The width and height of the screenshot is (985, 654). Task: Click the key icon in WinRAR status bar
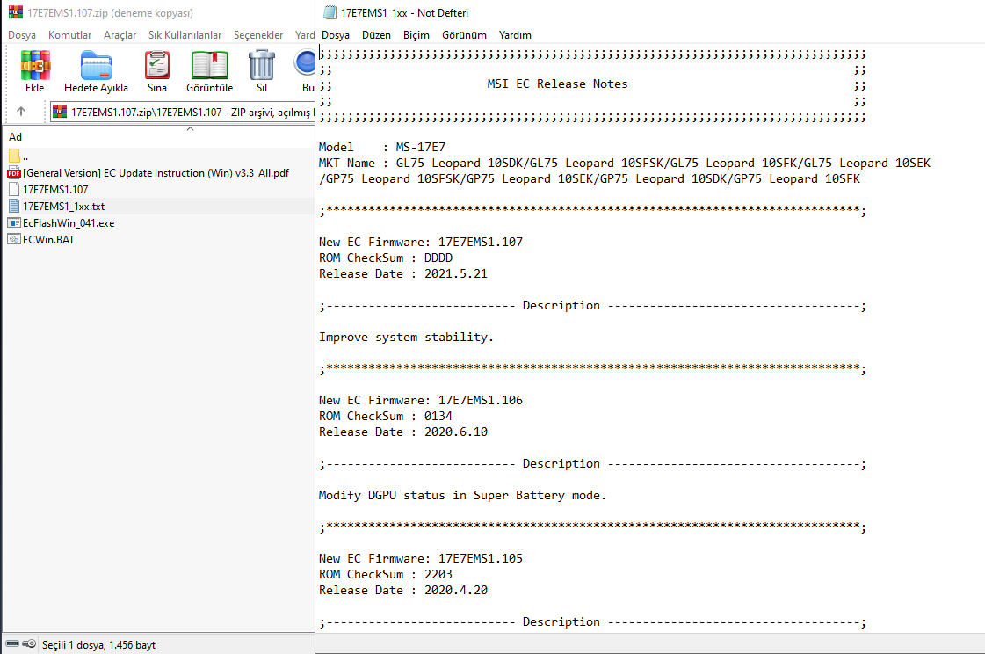click(29, 644)
